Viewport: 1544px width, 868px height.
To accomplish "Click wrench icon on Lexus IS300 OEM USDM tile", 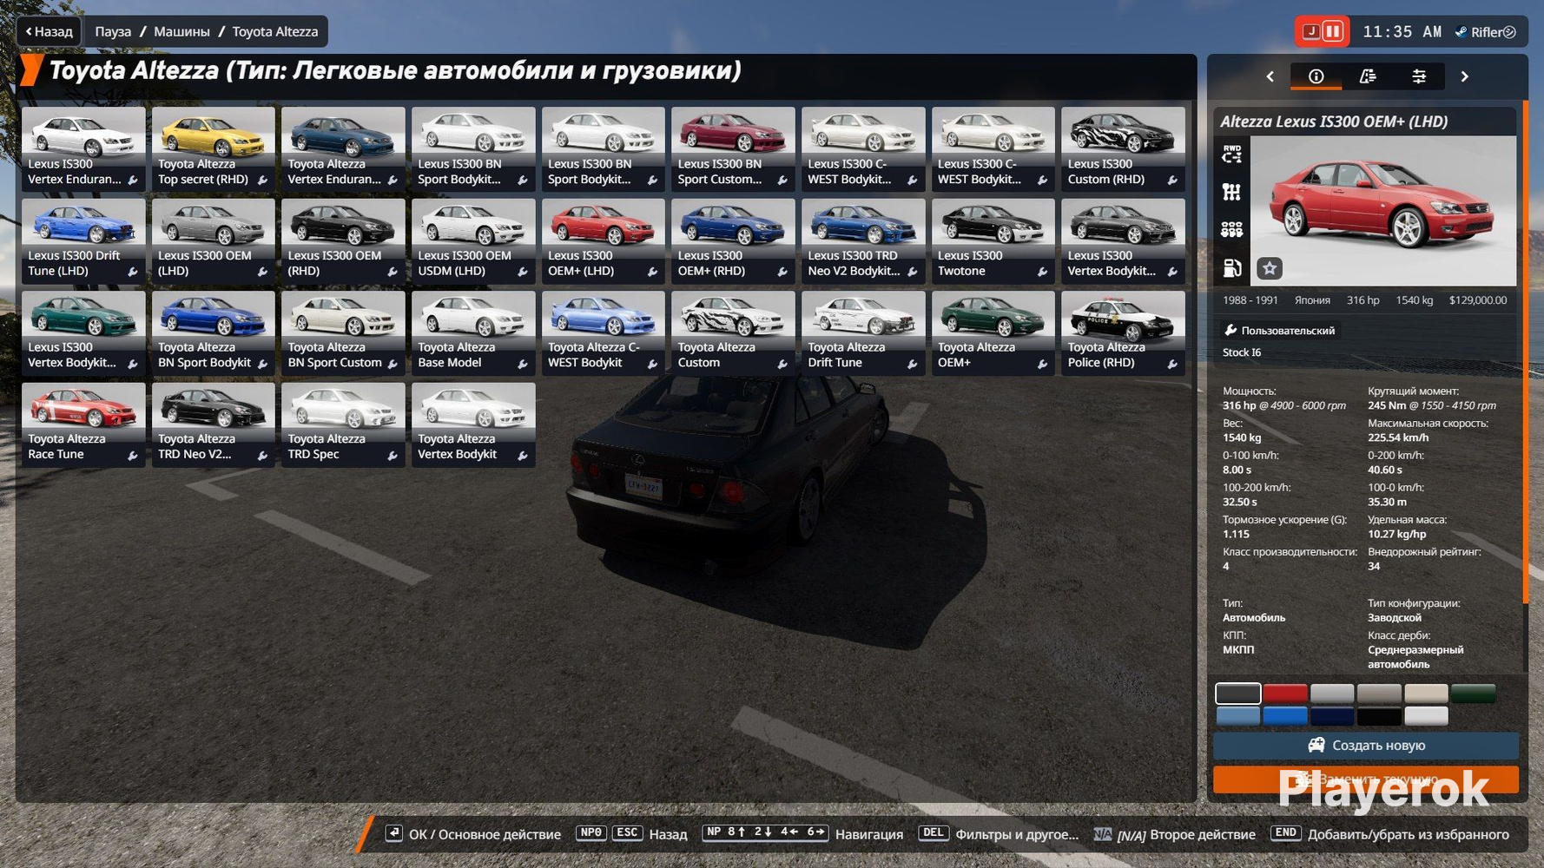I will click(x=523, y=272).
